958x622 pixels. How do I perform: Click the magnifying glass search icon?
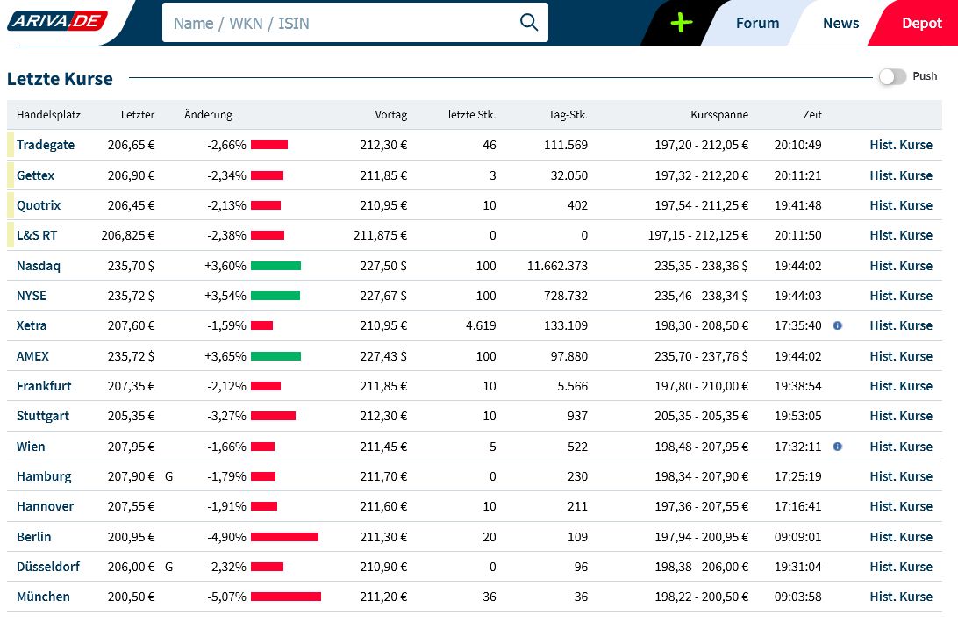(528, 23)
